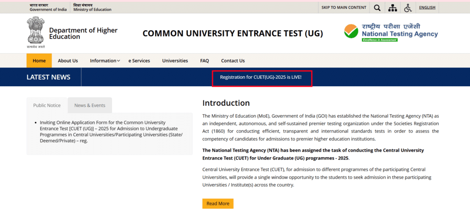Click the Government of India emblem logo
The width and height of the screenshot is (470, 215).
point(36,33)
